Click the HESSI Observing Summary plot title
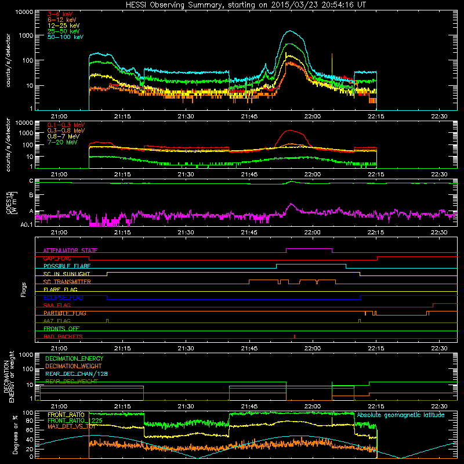The height and width of the screenshot is (464, 464). [245, 5]
